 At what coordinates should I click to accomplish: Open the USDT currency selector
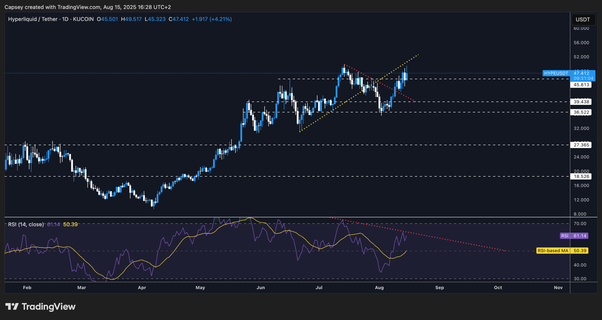583,20
